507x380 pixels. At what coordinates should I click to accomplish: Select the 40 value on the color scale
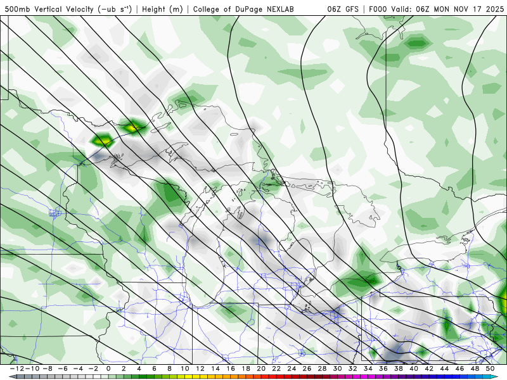pyautogui.click(x=414, y=369)
